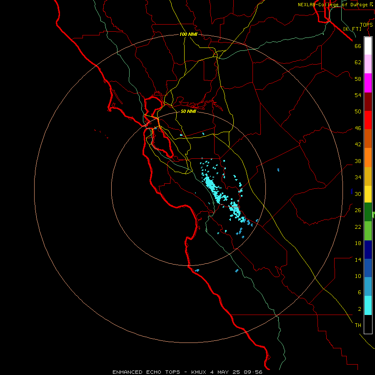Click the legend value "66"
The width and height of the screenshot is (375, 375).
[x=358, y=46]
